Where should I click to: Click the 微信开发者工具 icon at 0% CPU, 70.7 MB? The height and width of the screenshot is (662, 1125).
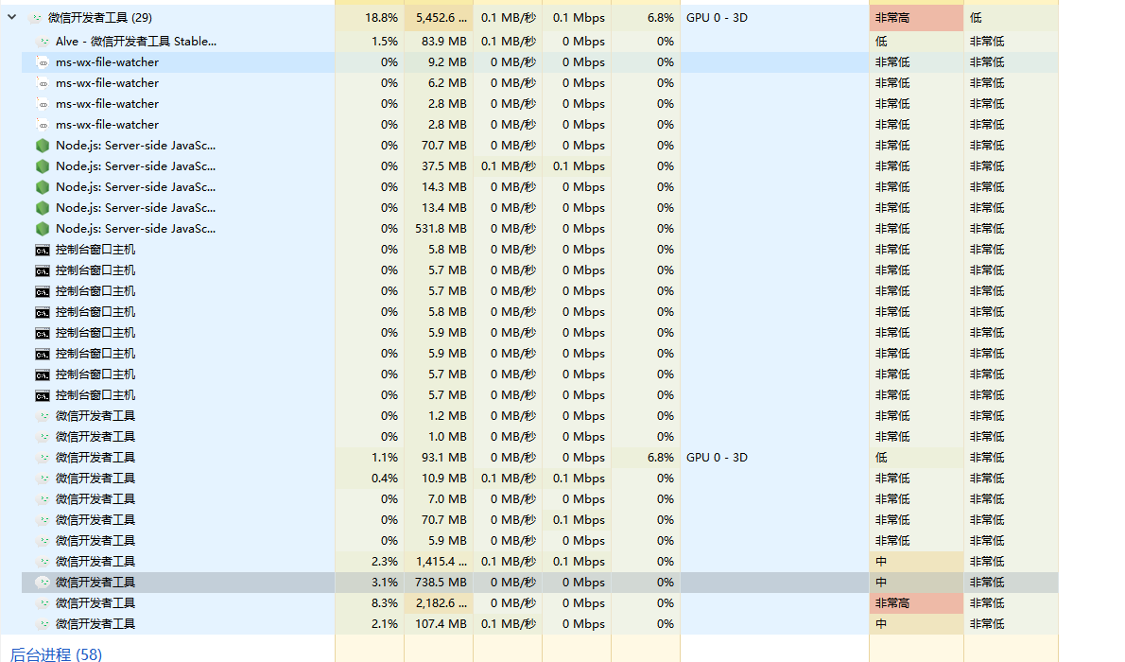(43, 520)
